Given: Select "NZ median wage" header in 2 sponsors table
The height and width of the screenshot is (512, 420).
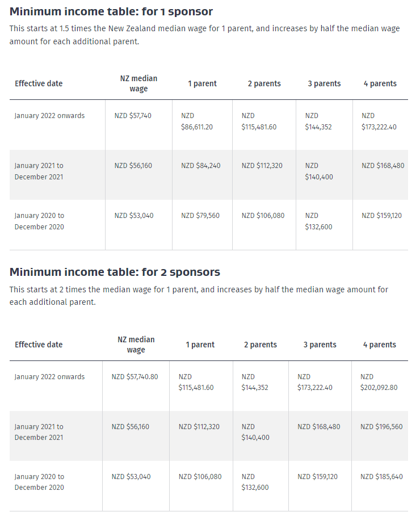Looking at the screenshot, I should point(136,345).
